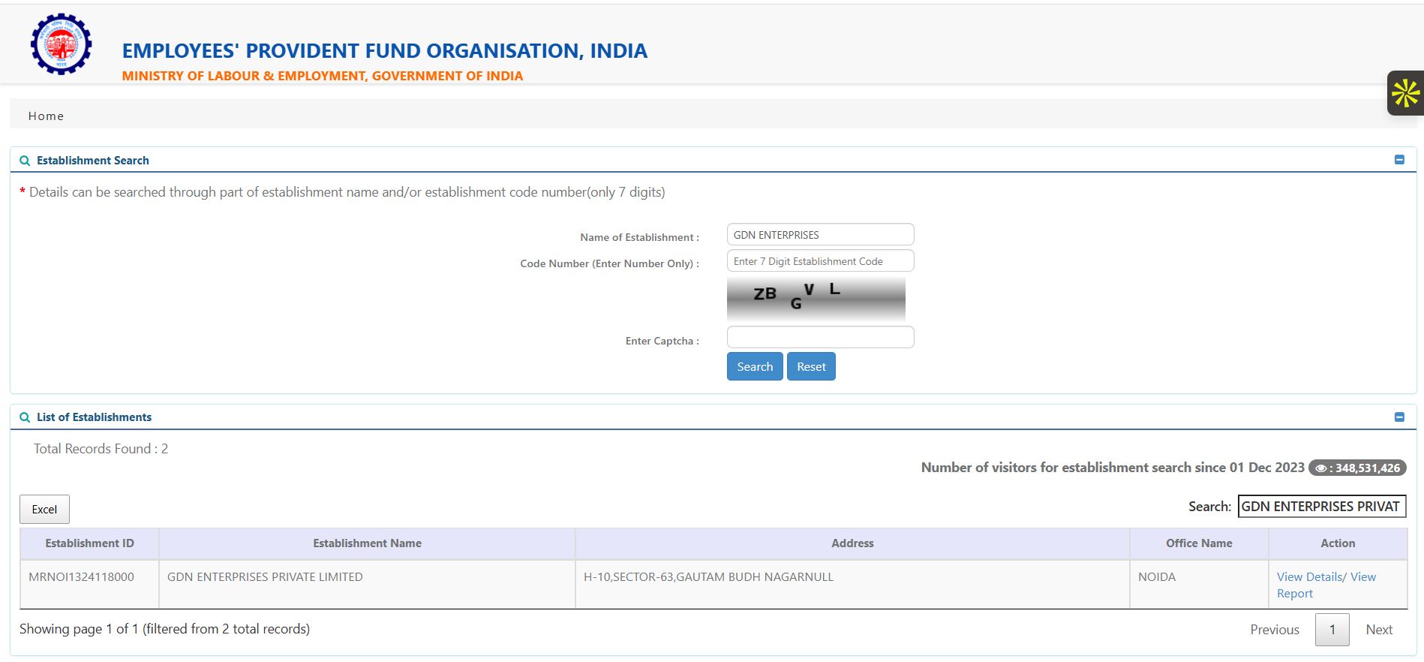
Task: Collapse the Establishment Search panel
Action: (x=1398, y=160)
